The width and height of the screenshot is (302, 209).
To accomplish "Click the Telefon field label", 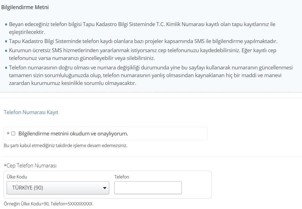I will (x=122, y=177).
